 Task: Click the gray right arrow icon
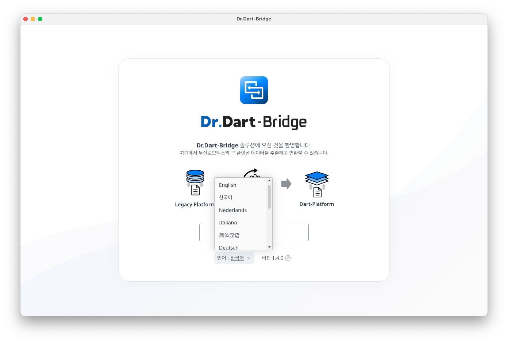pos(286,184)
